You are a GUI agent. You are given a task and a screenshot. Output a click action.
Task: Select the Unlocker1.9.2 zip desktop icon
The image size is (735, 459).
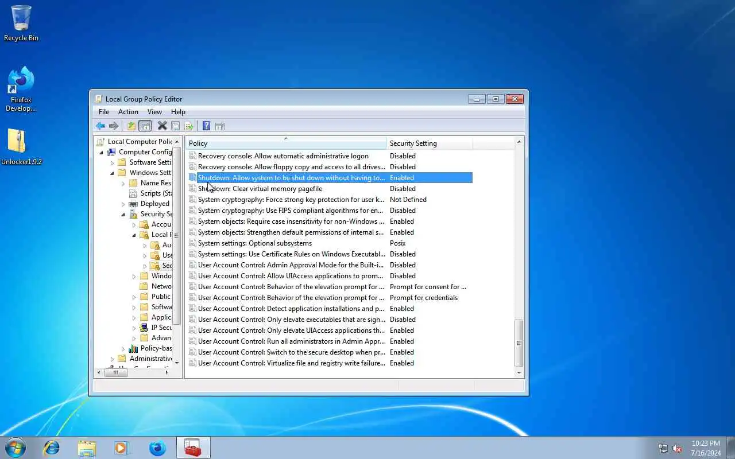21,147
